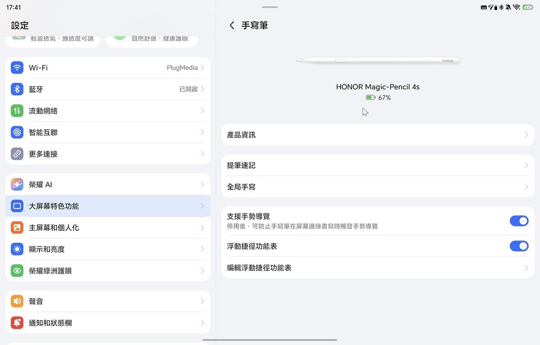Screen dimensions: 540x345
Task: Click the chevron on the 藍牙 row
Action: coord(202,89)
